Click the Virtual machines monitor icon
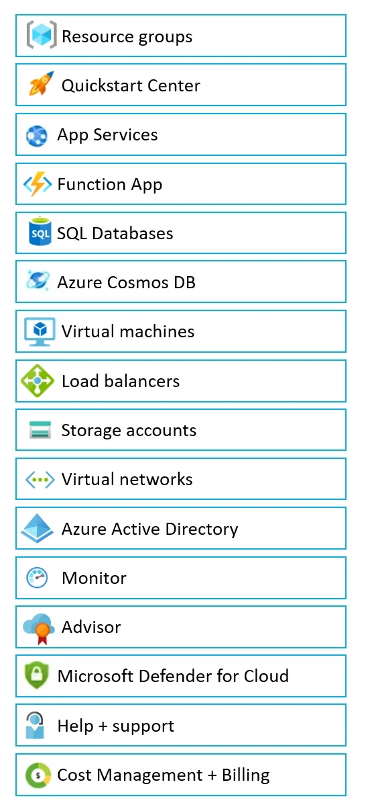Viewport: 376px width, 811px height. point(40,331)
